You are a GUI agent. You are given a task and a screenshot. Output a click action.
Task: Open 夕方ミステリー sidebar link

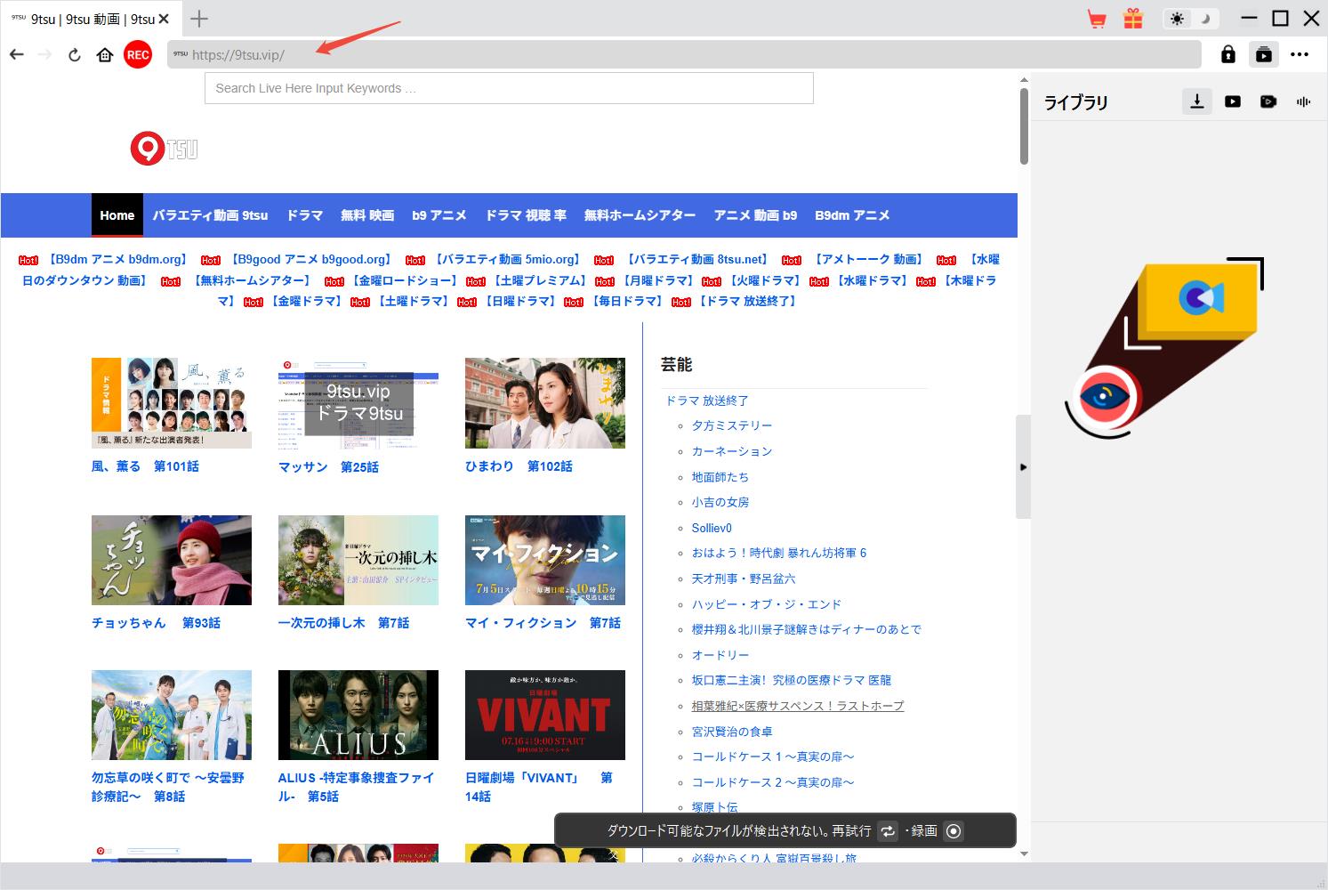[732, 425]
